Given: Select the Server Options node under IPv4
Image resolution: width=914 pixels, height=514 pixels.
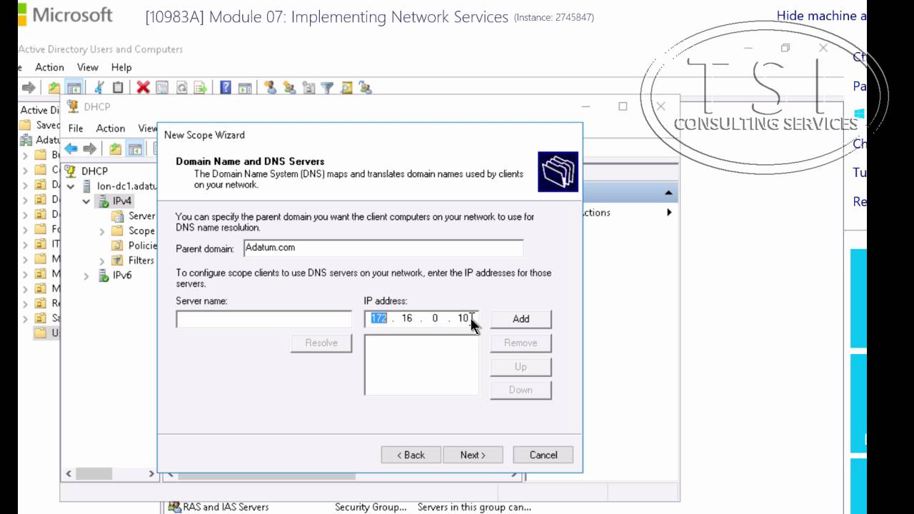Looking at the screenshot, I should [141, 216].
